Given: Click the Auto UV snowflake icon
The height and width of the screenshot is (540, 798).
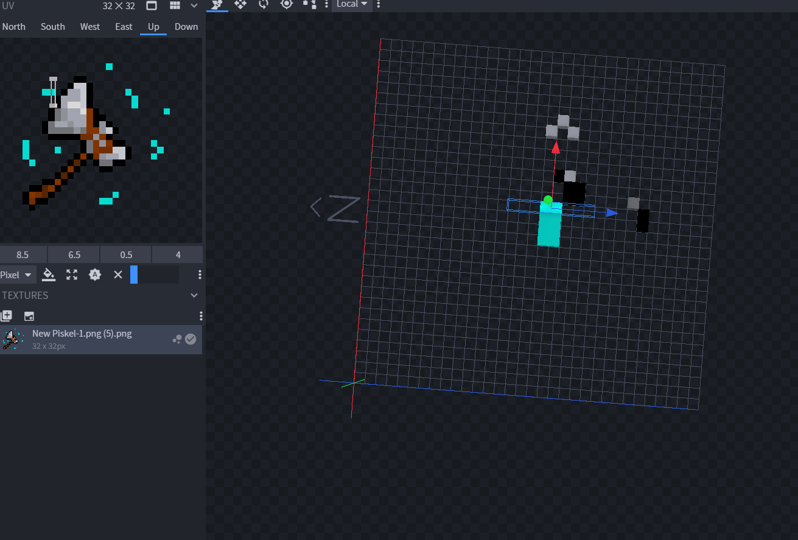Looking at the screenshot, I should pos(94,275).
